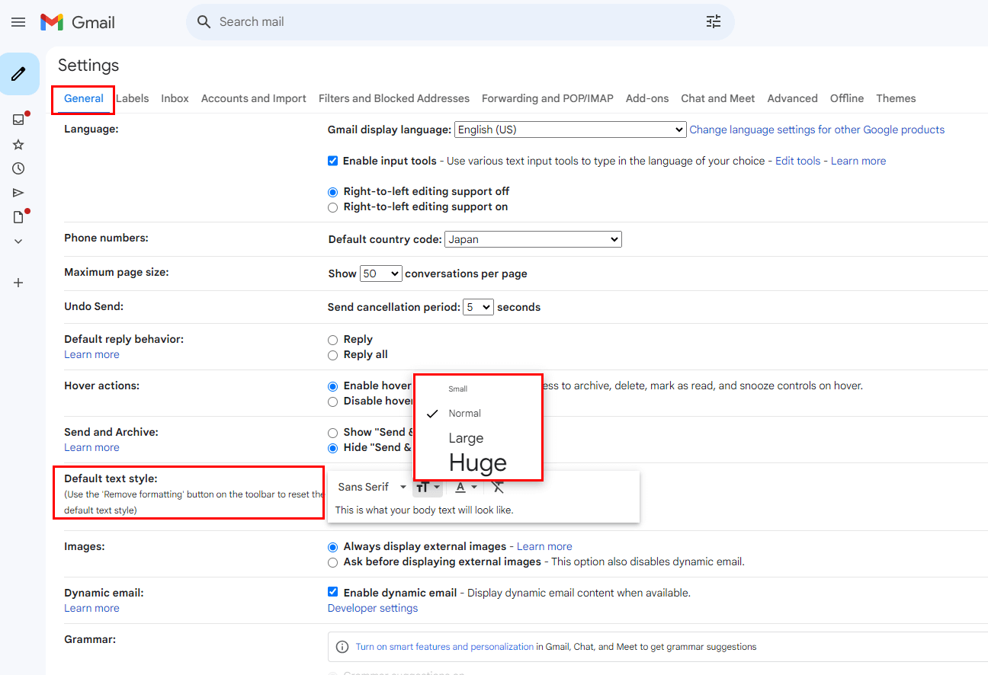This screenshot has height=675, width=988.
Task: Expand the Sans Serif font dropdown
Action: [372, 487]
